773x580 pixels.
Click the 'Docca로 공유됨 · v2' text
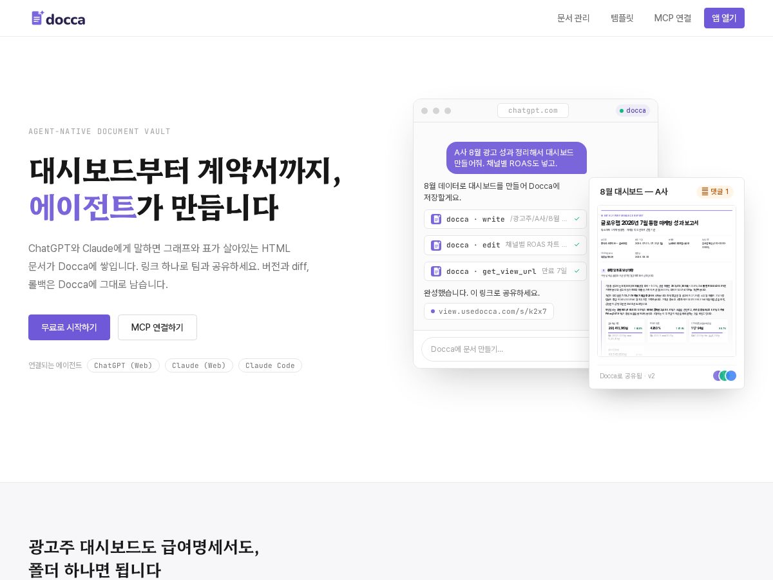[x=627, y=376]
